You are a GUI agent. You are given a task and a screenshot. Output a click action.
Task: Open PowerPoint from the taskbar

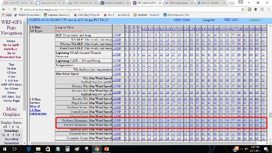pyautogui.click(x=107, y=149)
